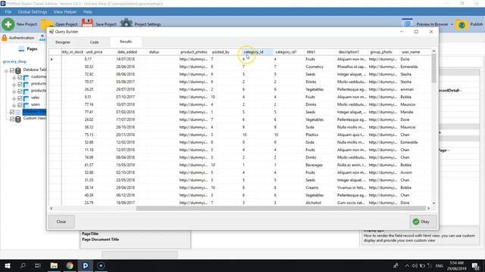
Task: Open the File menu
Action: point(8,12)
